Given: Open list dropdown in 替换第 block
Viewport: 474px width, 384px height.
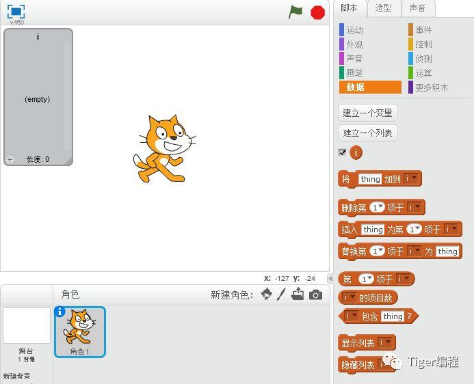Looking at the screenshot, I should point(414,251).
